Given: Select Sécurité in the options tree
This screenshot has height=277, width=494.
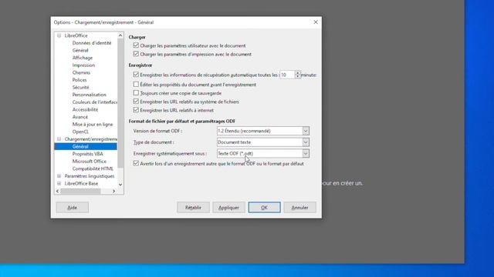Looking at the screenshot, I should click(80, 87).
